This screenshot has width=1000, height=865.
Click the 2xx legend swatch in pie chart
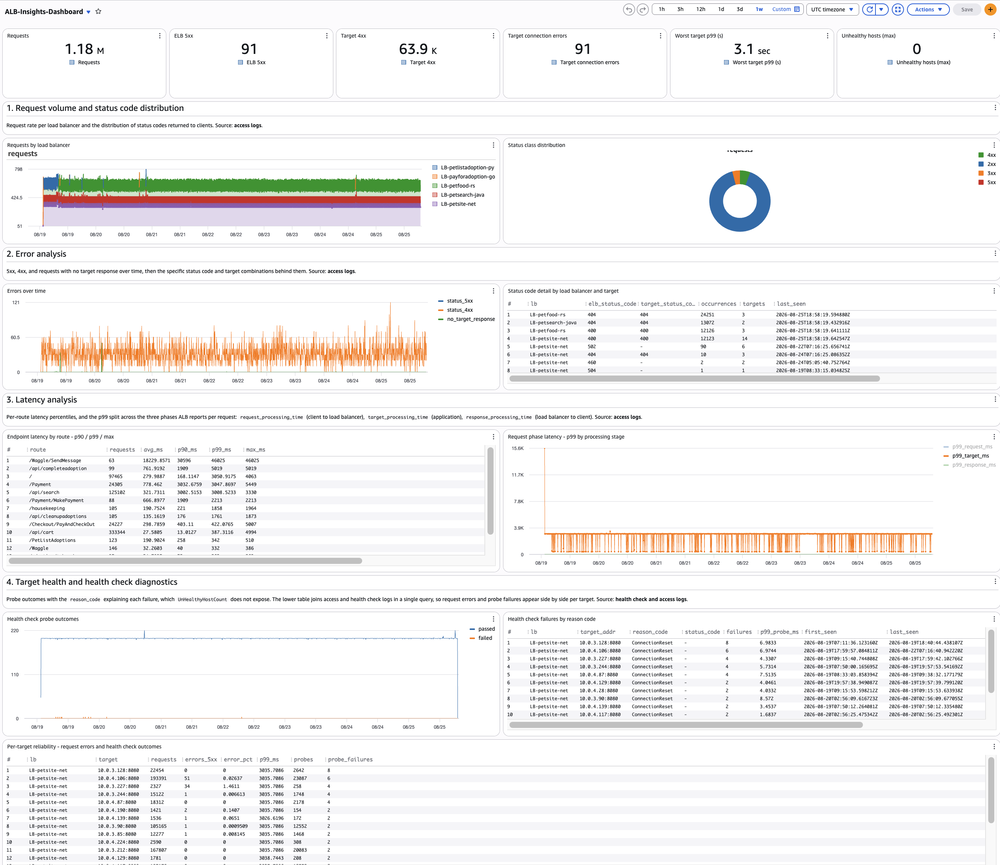pos(981,164)
